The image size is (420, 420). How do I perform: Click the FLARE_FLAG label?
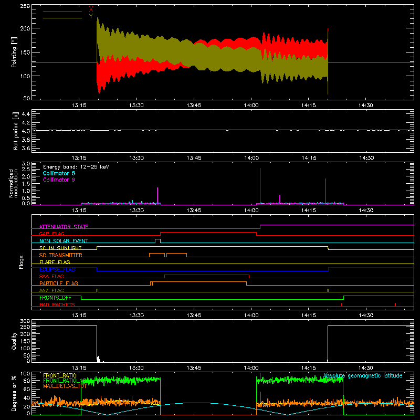click(x=55, y=262)
